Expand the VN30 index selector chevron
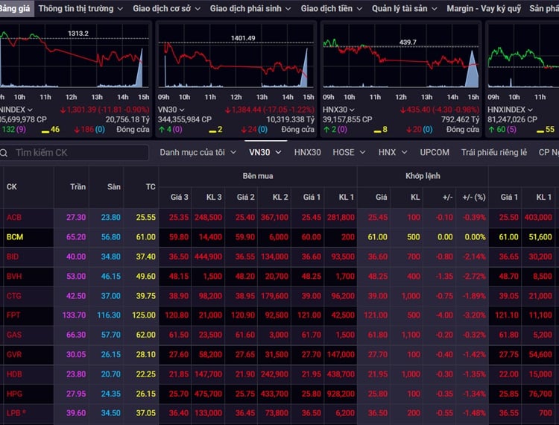559x425 pixels. click(x=182, y=110)
